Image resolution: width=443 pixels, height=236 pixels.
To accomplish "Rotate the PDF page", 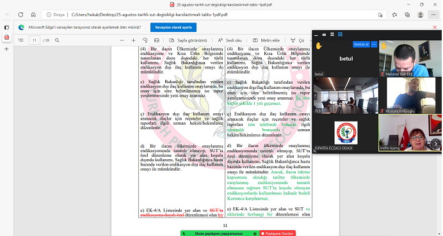I will (145, 40).
